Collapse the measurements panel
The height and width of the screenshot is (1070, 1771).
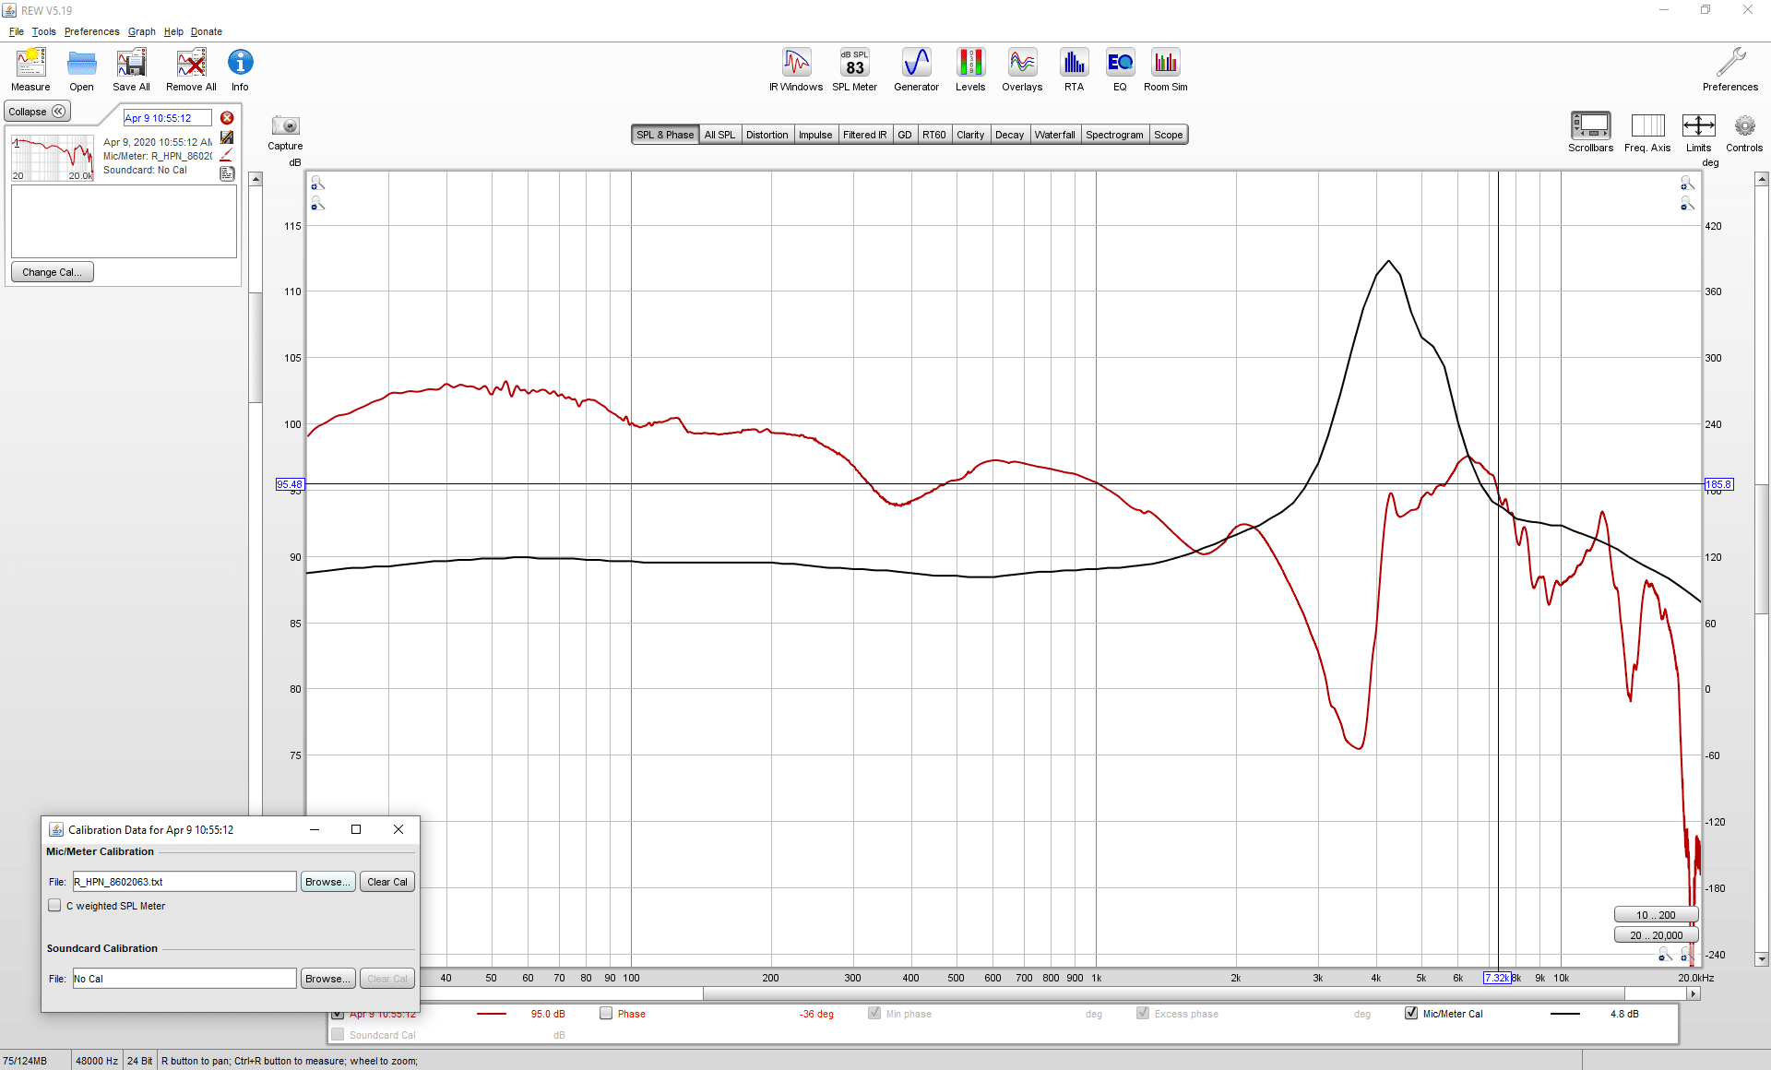tap(37, 112)
